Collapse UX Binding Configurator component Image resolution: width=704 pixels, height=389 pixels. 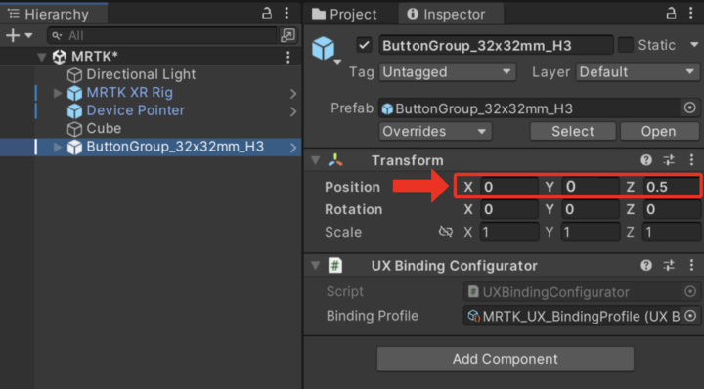pos(315,266)
